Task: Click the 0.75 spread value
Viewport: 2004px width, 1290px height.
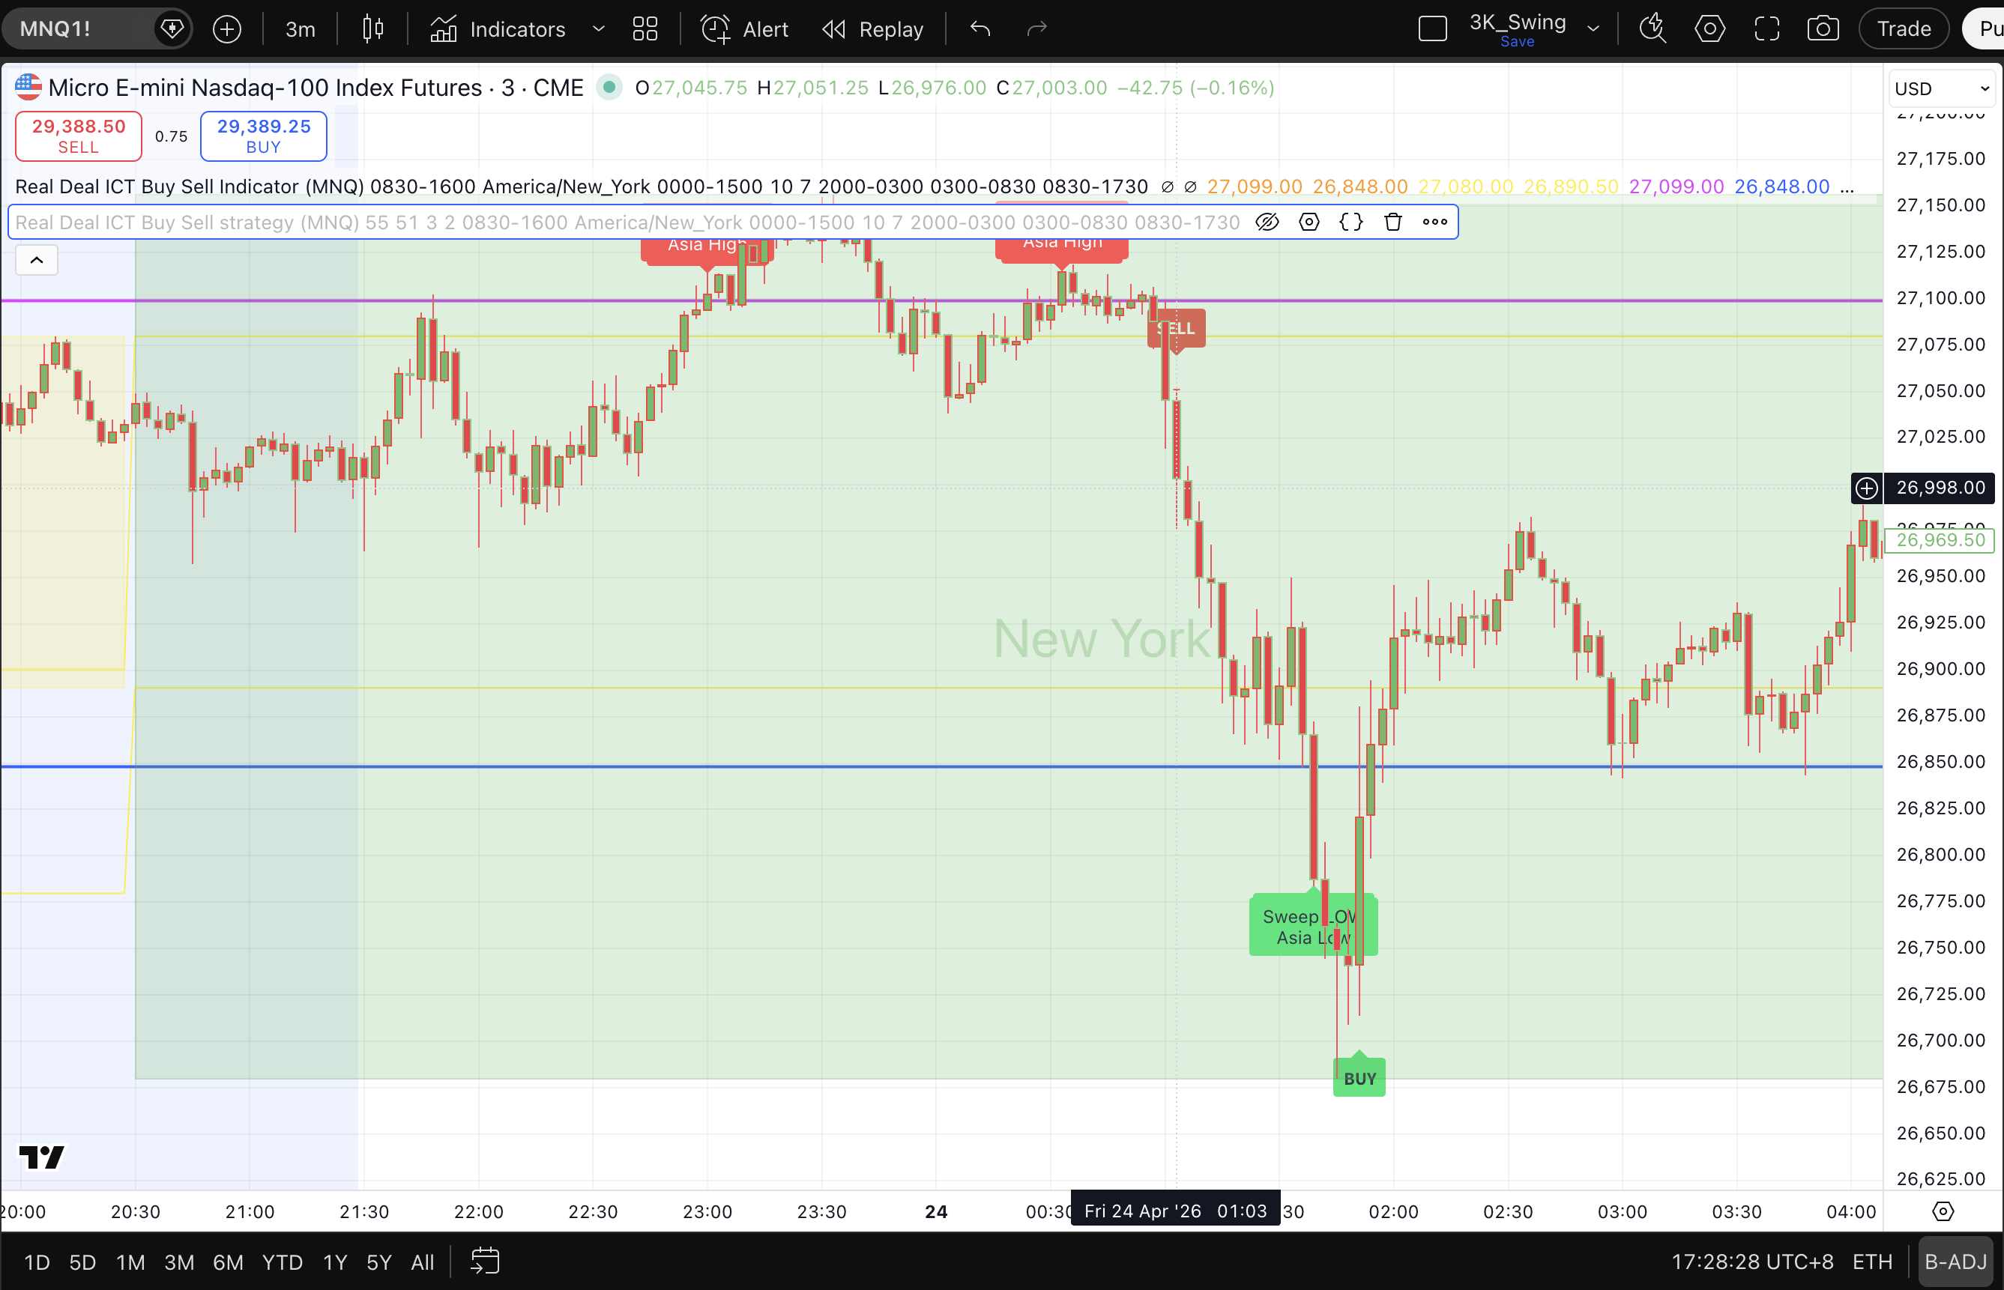Action: point(171,136)
